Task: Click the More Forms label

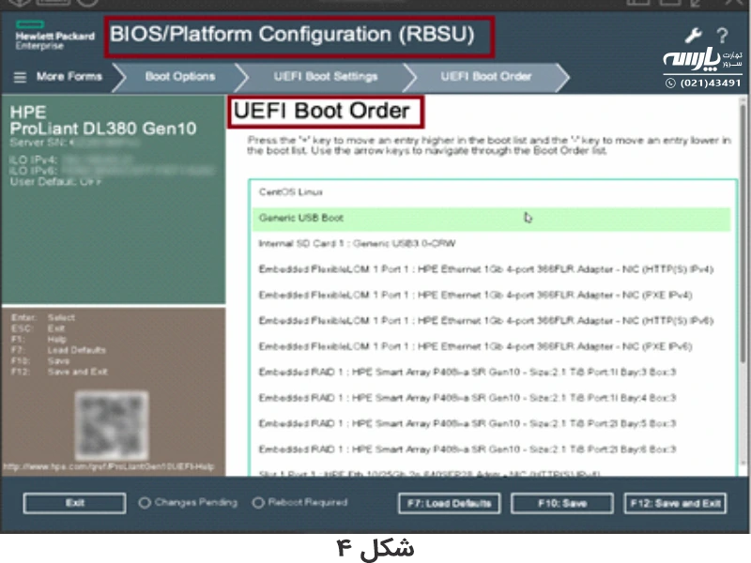Action: 69,77
